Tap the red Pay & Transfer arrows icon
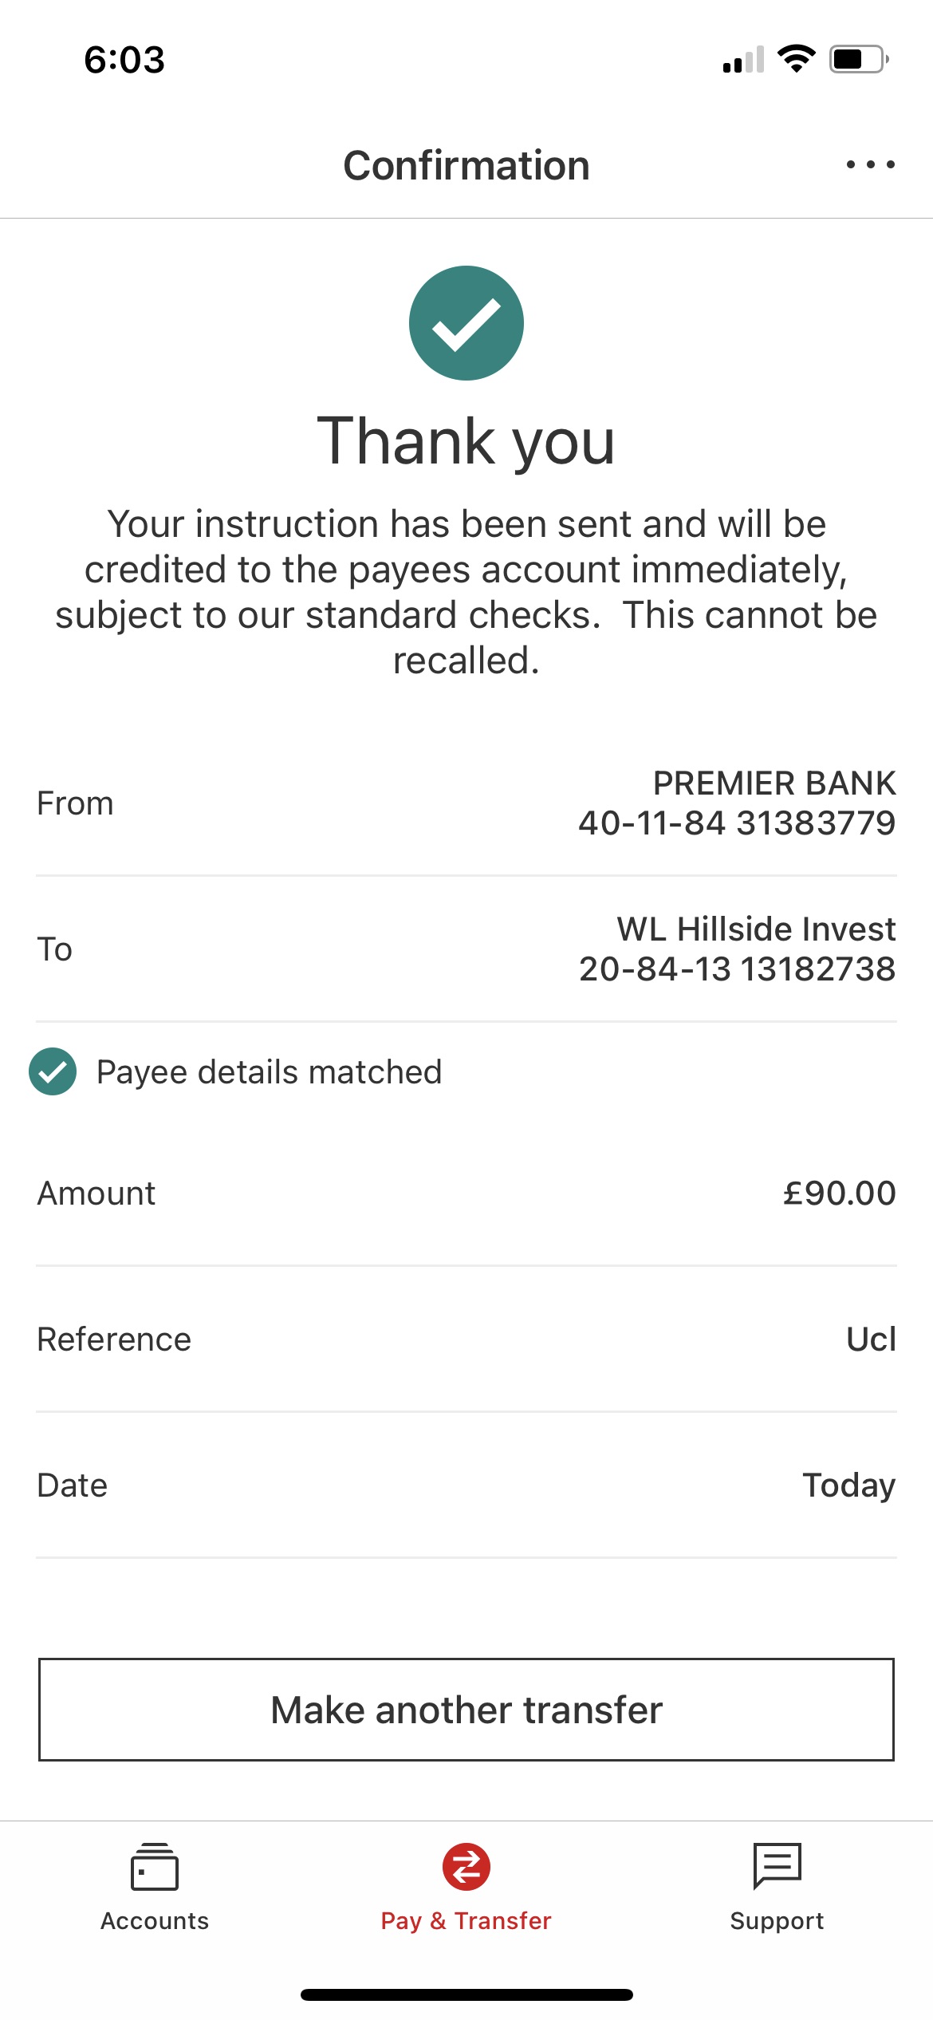The height and width of the screenshot is (2020, 933). (x=467, y=1867)
